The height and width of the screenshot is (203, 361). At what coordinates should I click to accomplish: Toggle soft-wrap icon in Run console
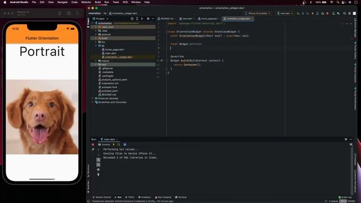tap(98, 160)
